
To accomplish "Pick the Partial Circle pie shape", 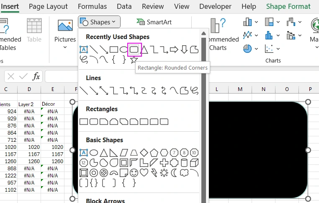I will tap(94, 163).
